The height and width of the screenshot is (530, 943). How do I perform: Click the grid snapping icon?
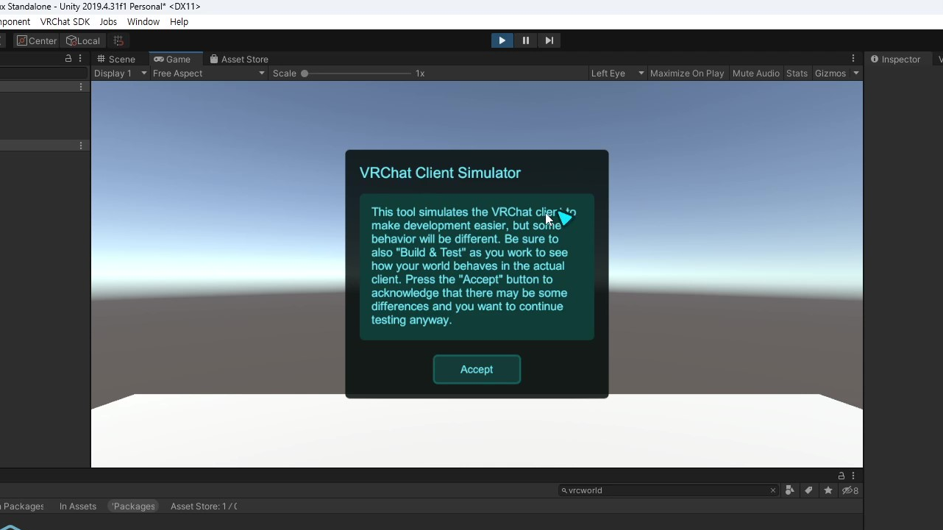[118, 40]
